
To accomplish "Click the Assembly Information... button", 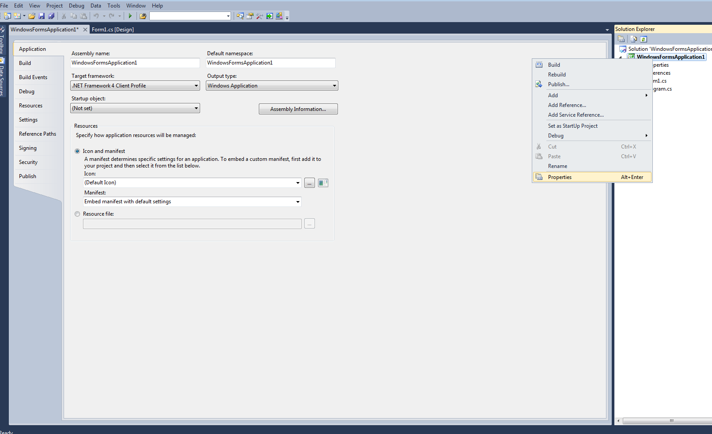I will coord(298,109).
